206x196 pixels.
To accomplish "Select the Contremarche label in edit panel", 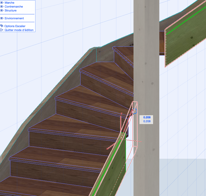I will (x=14, y=7).
